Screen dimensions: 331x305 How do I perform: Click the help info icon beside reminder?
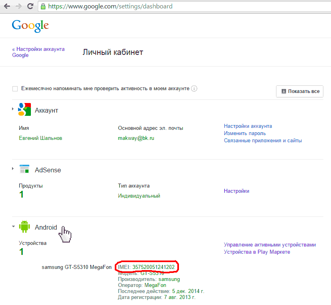(194, 89)
